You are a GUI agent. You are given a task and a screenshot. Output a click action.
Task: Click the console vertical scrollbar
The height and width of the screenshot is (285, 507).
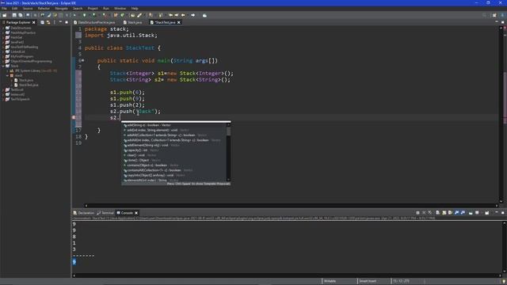[504, 248]
